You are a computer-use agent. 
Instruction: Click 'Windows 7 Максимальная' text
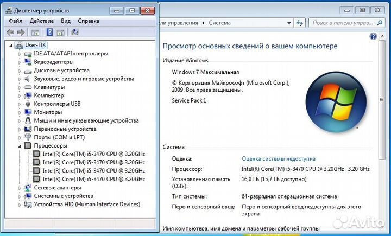205,72
